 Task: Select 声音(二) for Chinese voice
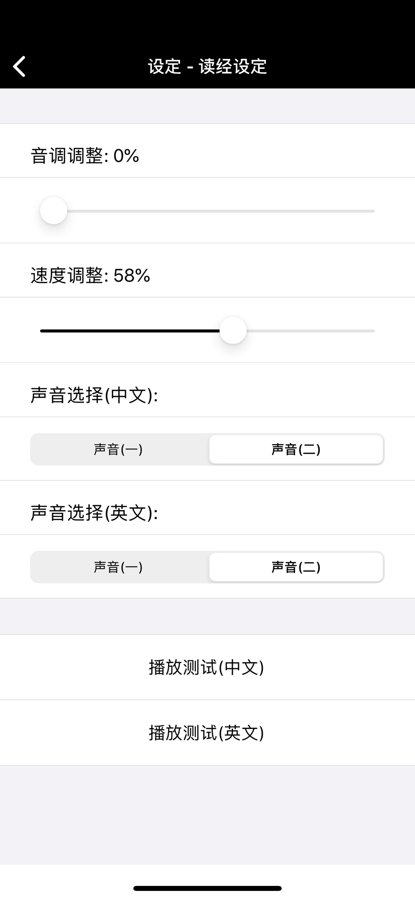296,449
